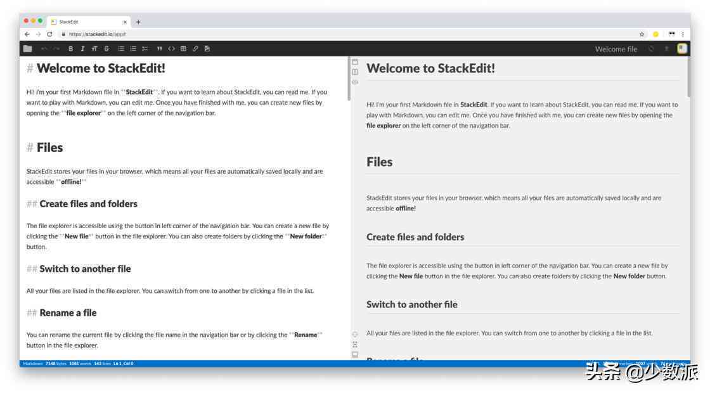Click the editor heading 'Files'

coord(50,148)
